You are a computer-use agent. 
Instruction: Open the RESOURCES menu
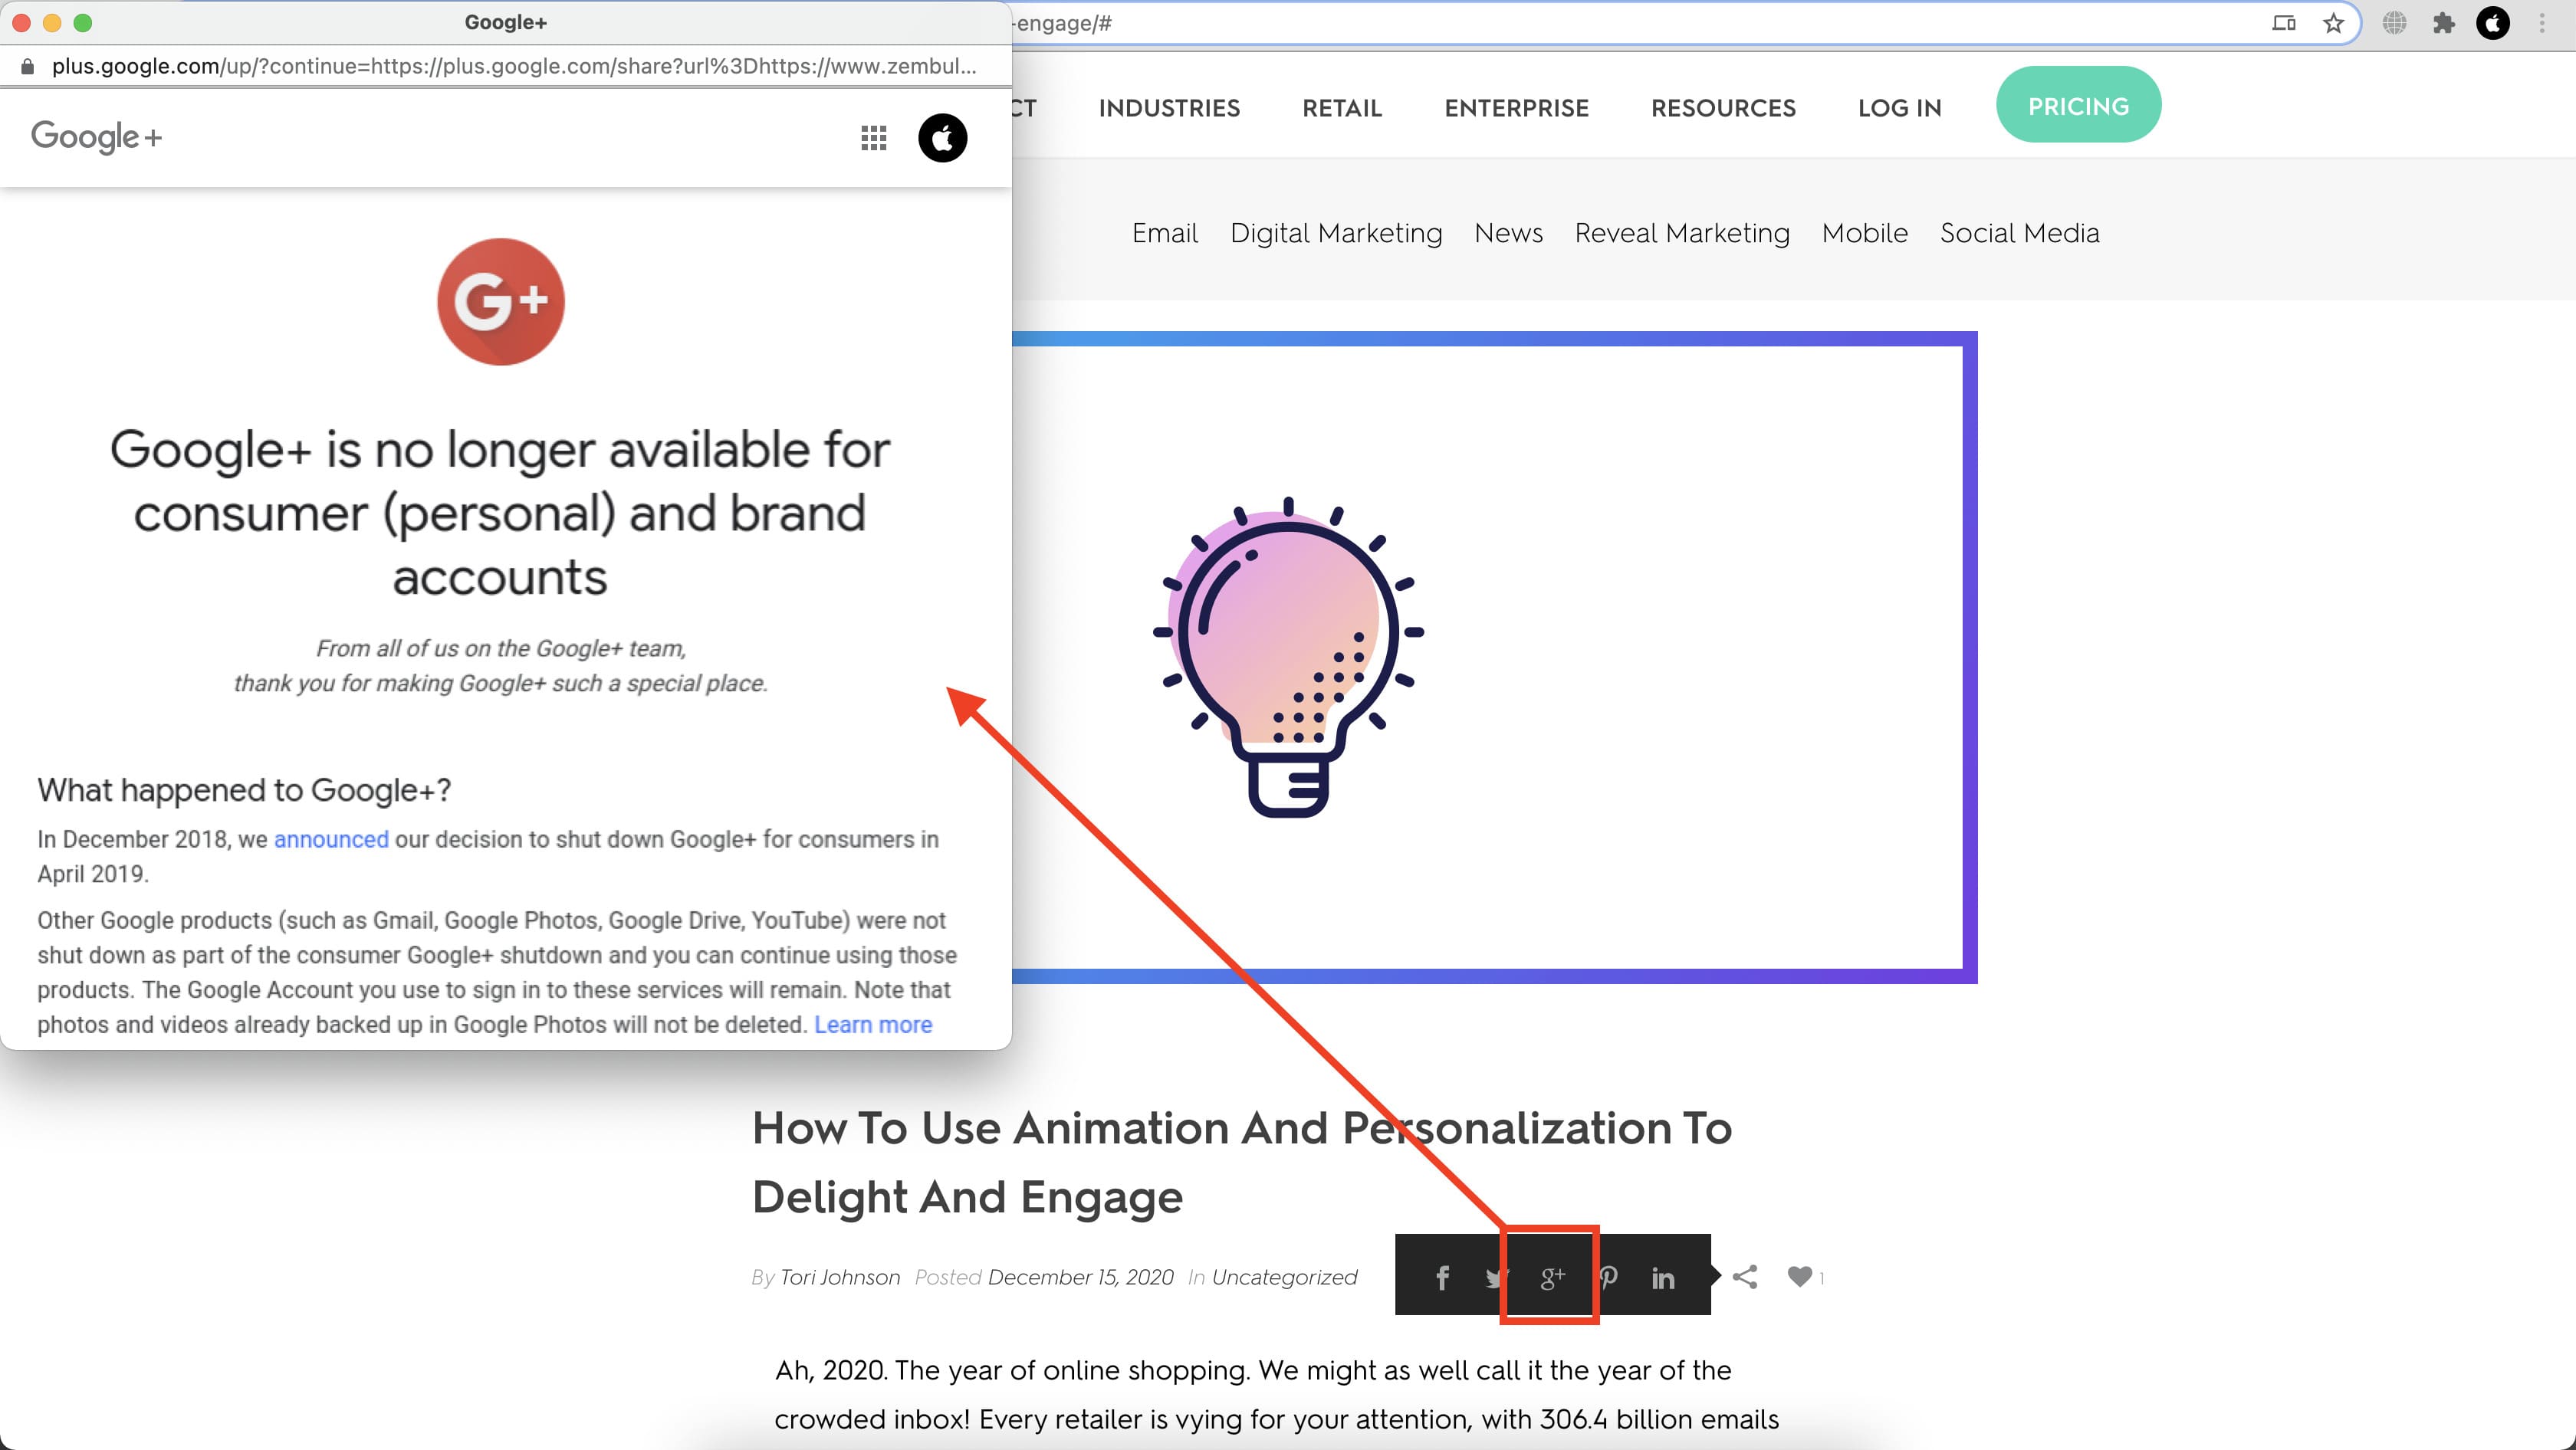[1723, 108]
